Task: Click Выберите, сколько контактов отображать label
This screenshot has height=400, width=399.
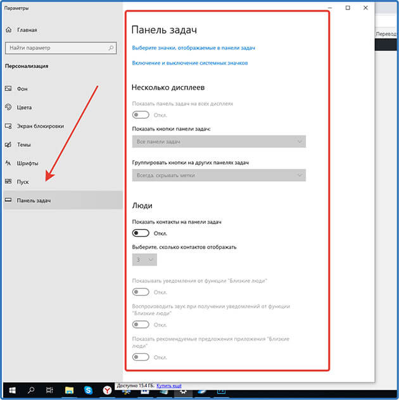Action: click(x=184, y=247)
